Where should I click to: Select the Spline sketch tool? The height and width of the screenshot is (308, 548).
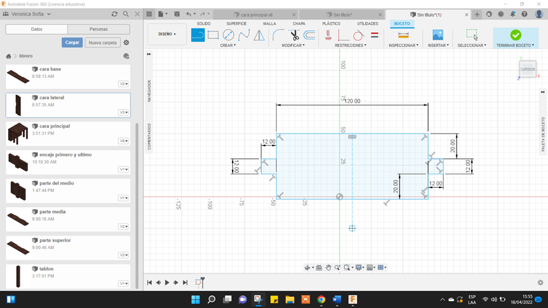click(x=244, y=35)
